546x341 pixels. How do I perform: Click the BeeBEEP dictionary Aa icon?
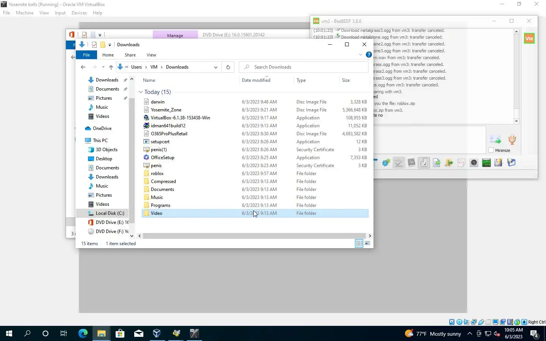point(411,163)
